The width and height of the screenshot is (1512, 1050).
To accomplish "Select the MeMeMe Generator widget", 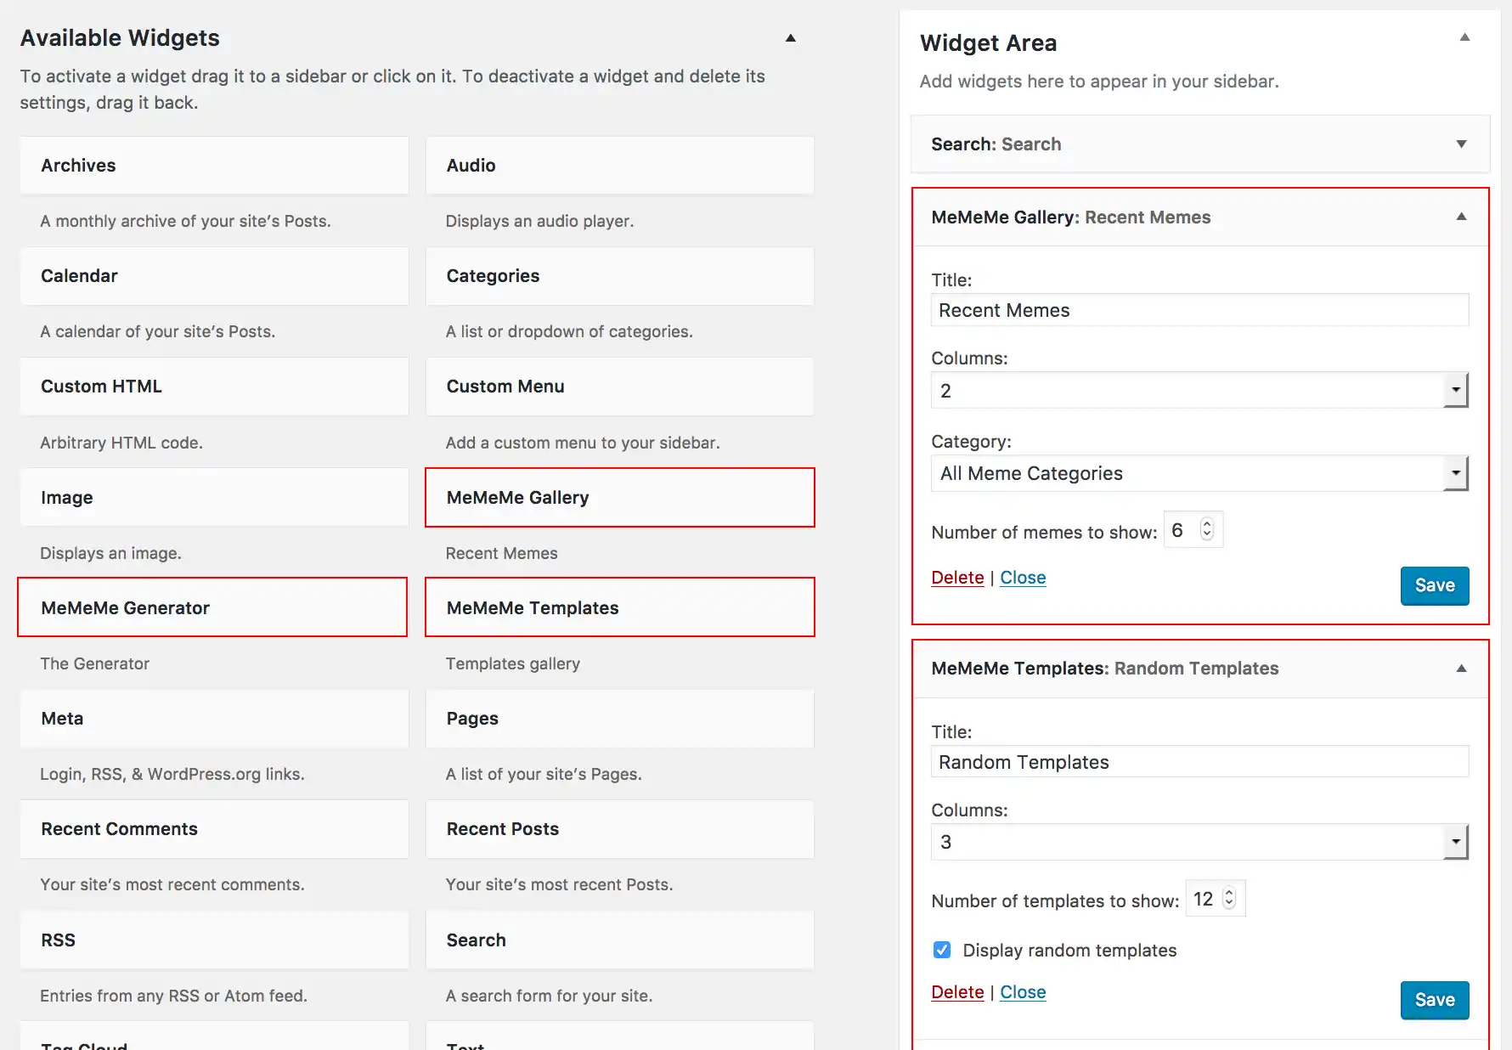I will point(212,607).
